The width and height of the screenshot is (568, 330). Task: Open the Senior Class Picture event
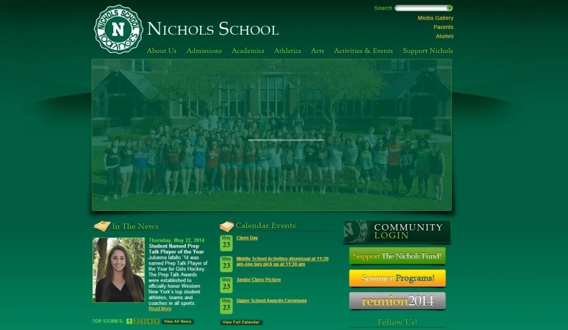coord(259,280)
